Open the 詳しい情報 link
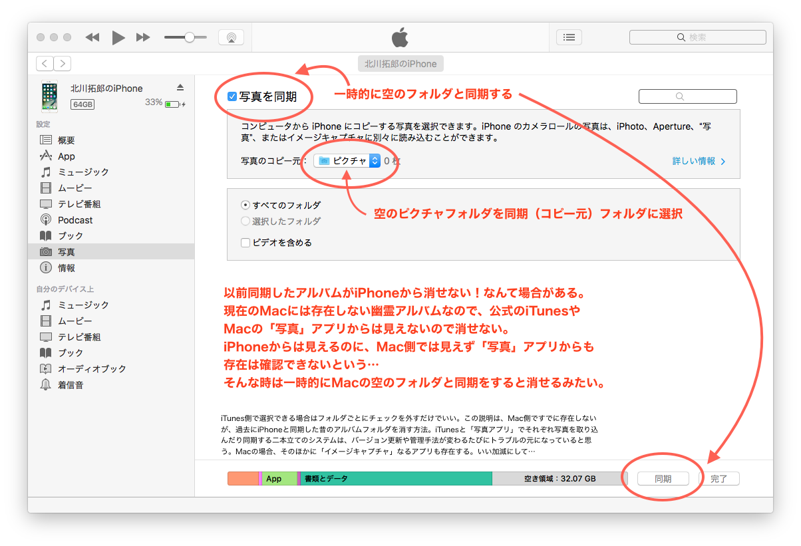The height and width of the screenshot is (546, 801). click(699, 162)
